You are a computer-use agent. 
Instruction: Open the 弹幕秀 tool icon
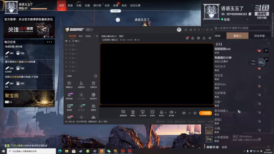pyautogui.click(x=93, y=107)
